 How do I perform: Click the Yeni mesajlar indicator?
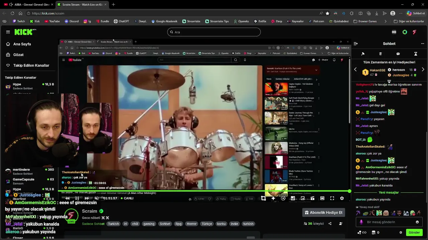click(x=389, y=193)
